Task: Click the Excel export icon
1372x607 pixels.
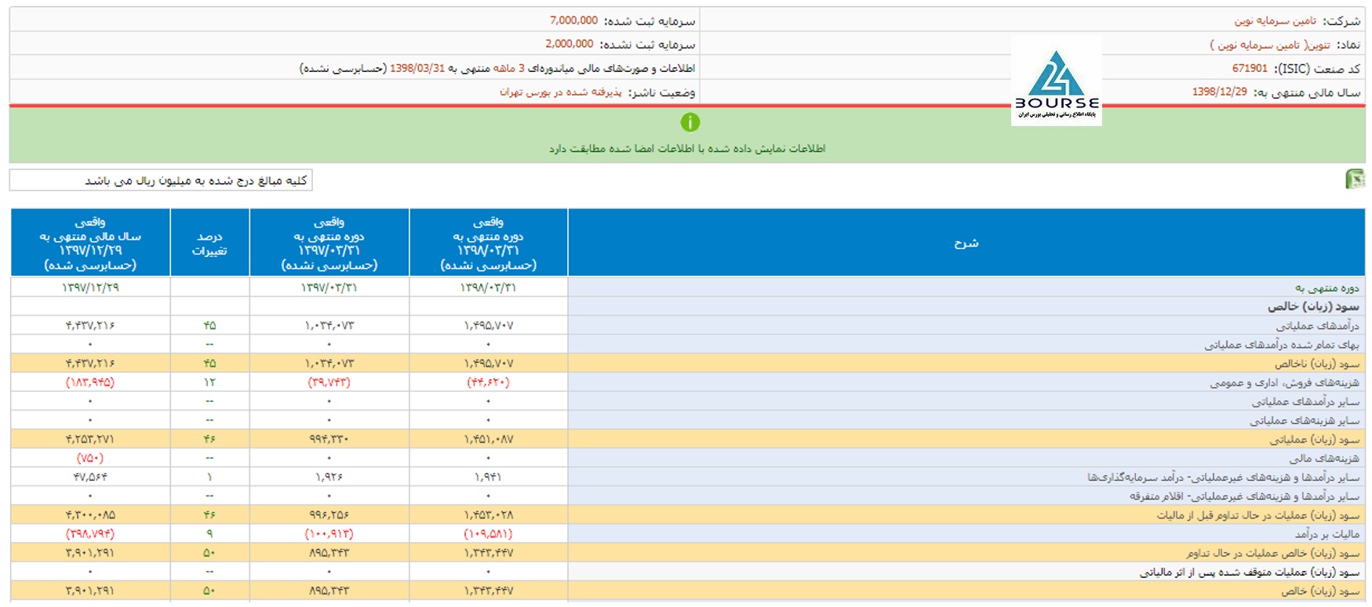Action: pyautogui.click(x=1355, y=179)
